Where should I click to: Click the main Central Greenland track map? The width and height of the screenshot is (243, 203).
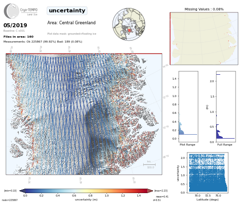click(84, 114)
